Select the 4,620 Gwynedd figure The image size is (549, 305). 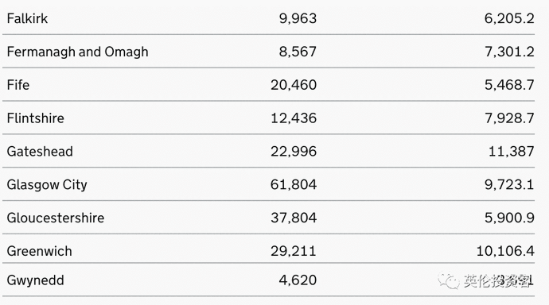pyautogui.click(x=298, y=280)
